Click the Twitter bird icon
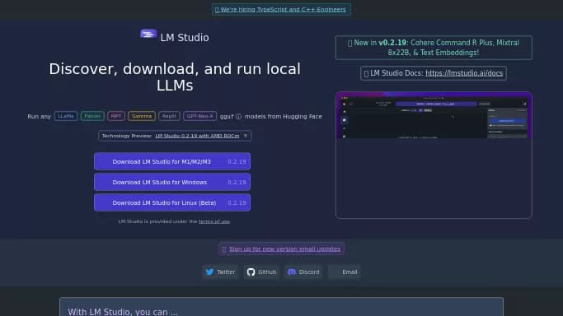The height and width of the screenshot is (316, 563). [x=209, y=272]
